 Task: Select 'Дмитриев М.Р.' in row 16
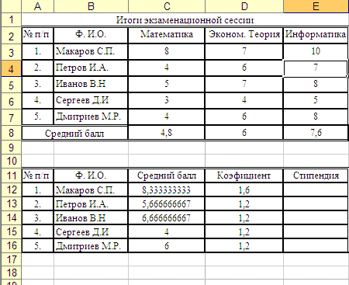[91, 245]
